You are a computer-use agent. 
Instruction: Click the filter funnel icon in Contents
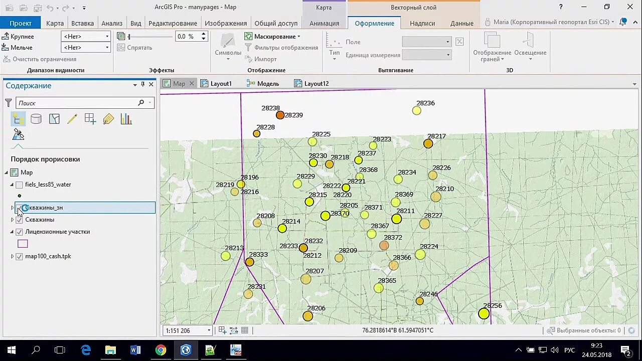pos(8,103)
